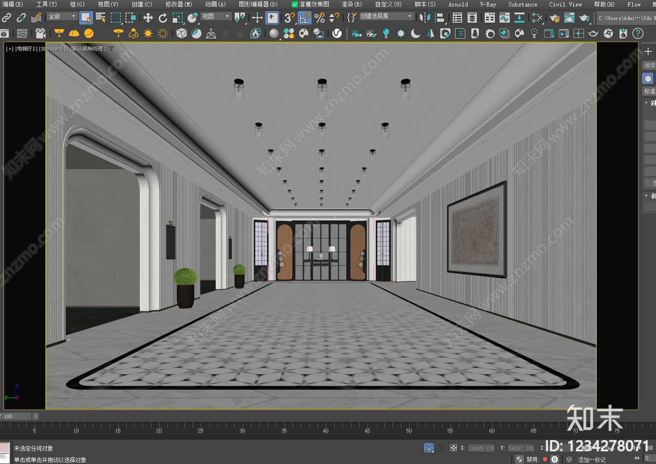This screenshot has height=464, width=656.
Task: Open the Layer Explorer icon
Action: [x=472, y=18]
